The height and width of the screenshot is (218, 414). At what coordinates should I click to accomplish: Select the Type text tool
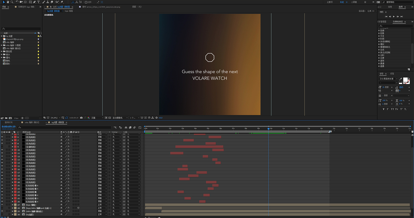(39, 2)
